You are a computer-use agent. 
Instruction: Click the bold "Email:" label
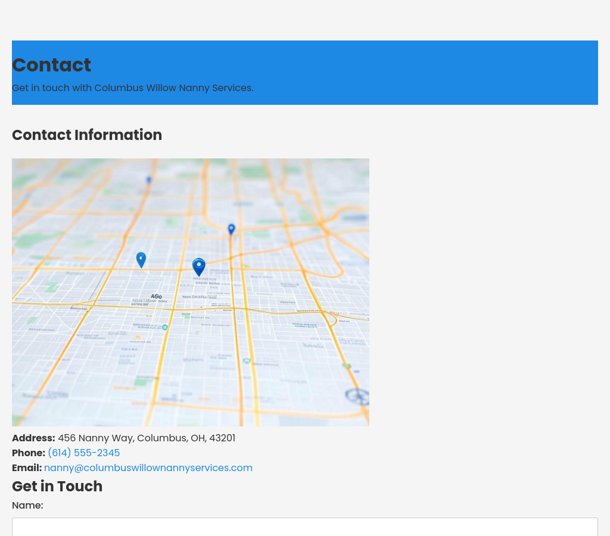27,468
